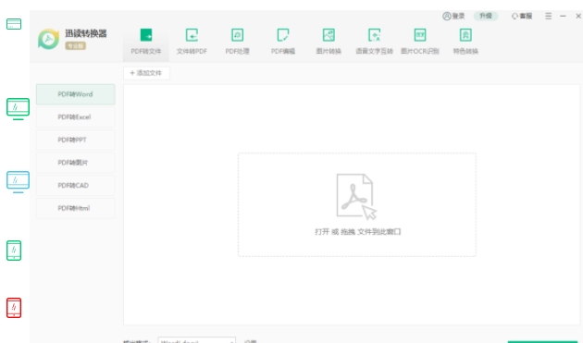Click the 登录 login user icon
Screen dimensions: 583x343
[447, 16]
